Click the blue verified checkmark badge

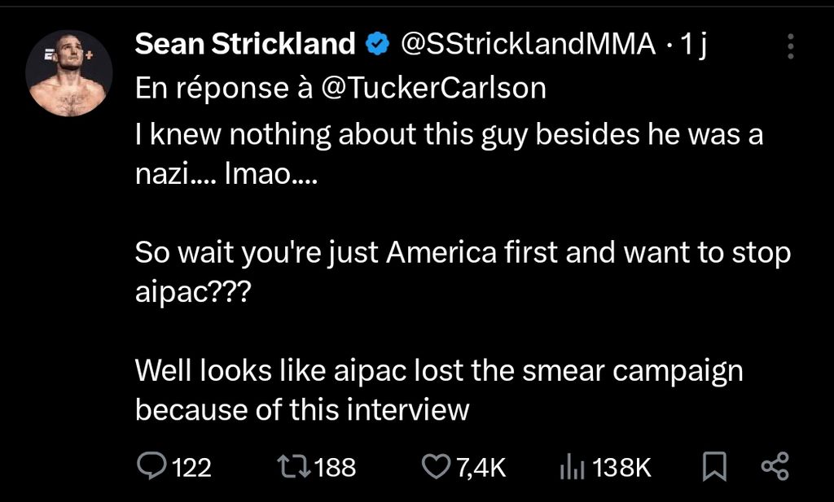click(x=378, y=44)
